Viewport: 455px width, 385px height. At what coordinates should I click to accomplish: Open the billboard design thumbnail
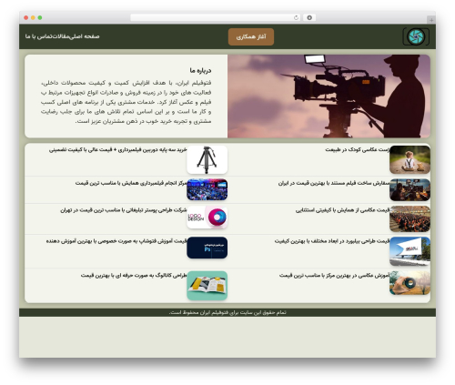tap(409, 251)
